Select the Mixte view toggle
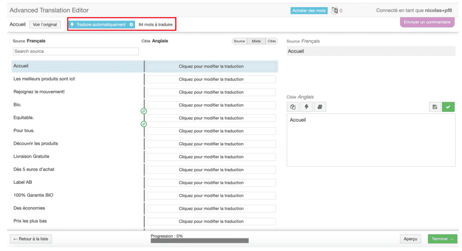462x251 pixels. 256,41
